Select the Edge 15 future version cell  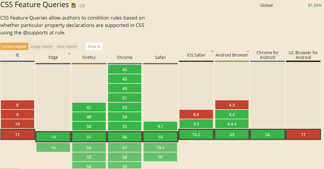point(53,148)
